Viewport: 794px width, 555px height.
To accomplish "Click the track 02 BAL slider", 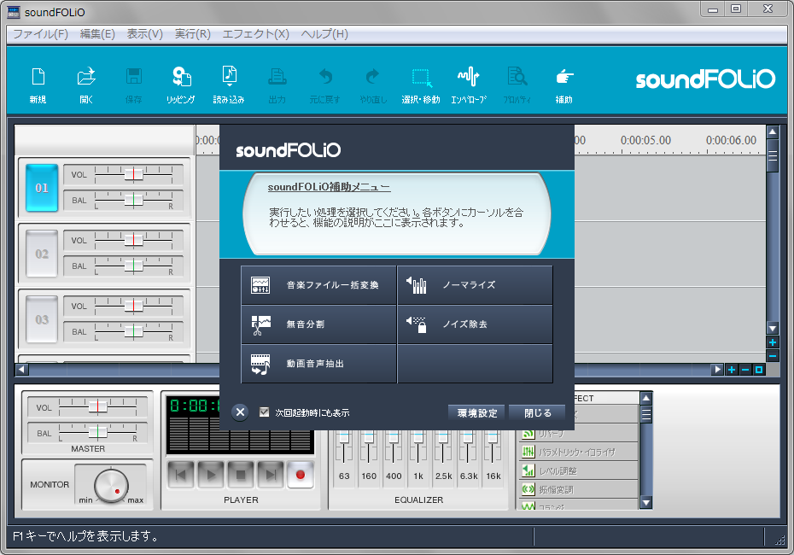I will [x=134, y=266].
